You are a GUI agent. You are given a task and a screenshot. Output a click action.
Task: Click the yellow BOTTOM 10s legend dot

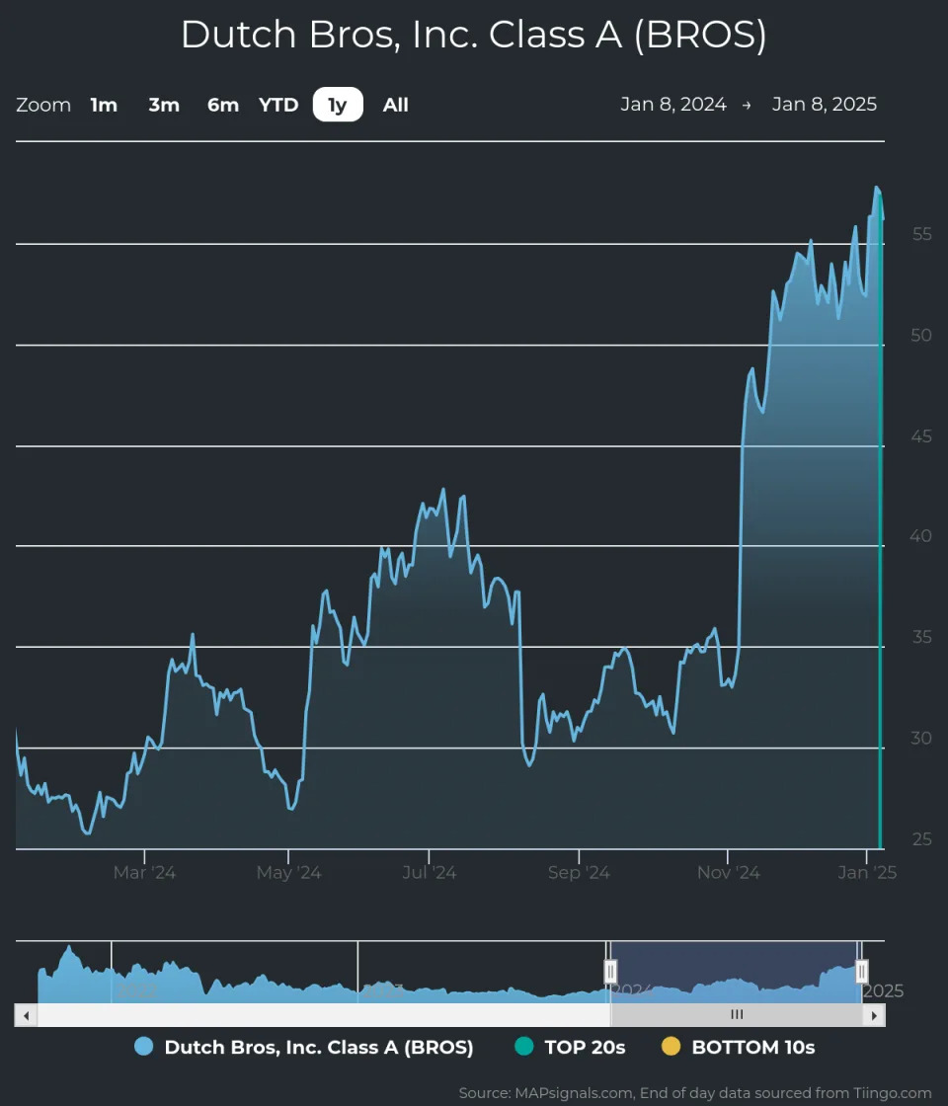point(671,1047)
